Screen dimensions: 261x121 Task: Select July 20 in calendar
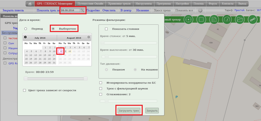pyautogui.click(x=35, y=59)
